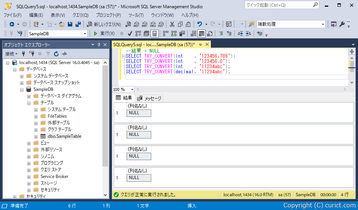Click the first NULL result cell
Screen dimensions: 358x210
(139, 113)
